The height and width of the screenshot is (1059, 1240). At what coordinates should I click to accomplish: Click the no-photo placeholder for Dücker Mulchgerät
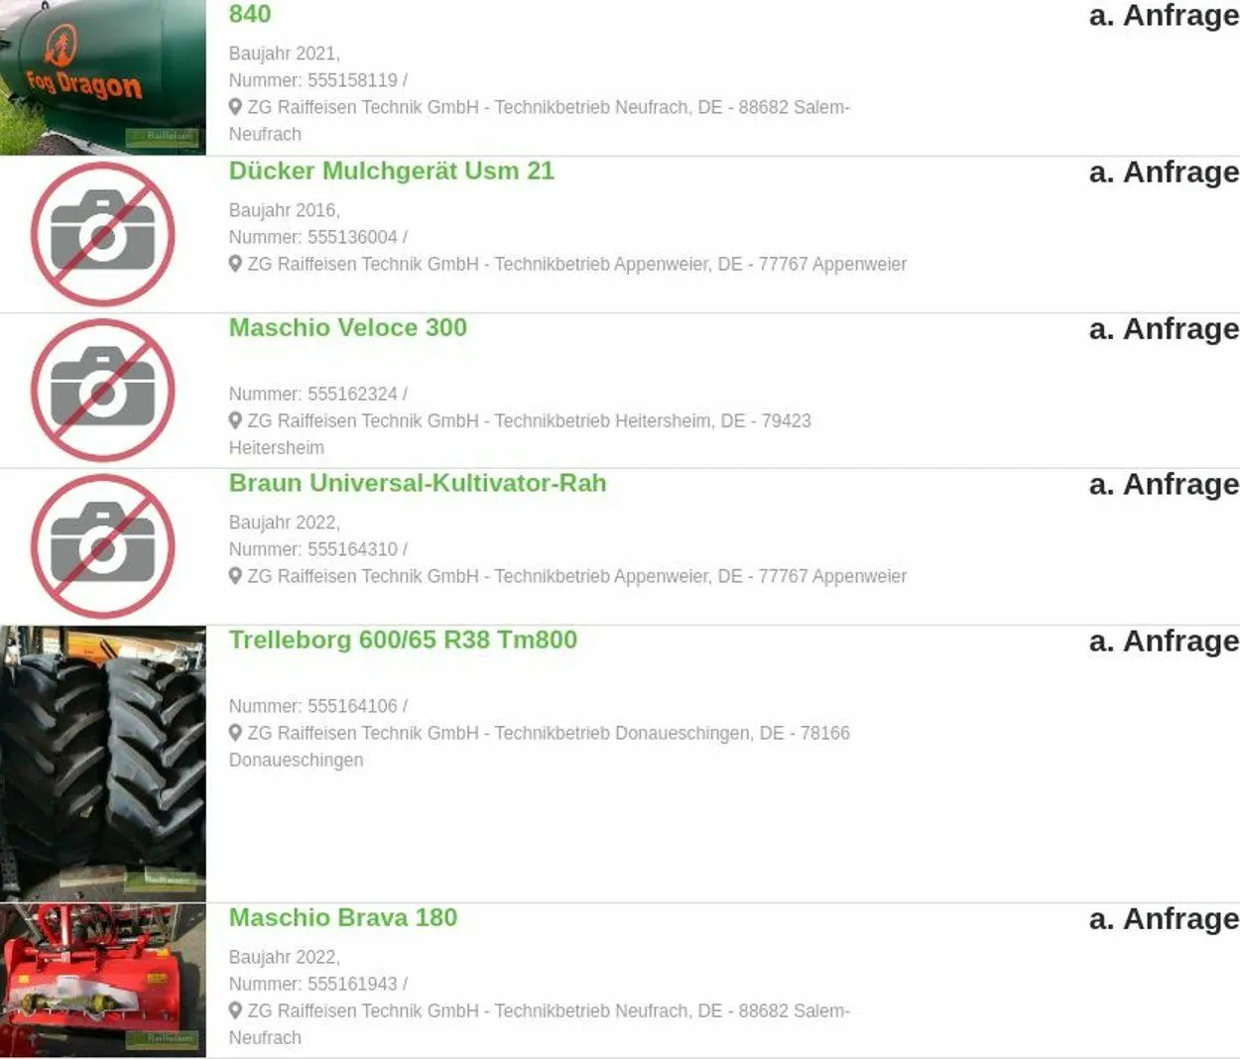pyautogui.click(x=103, y=234)
